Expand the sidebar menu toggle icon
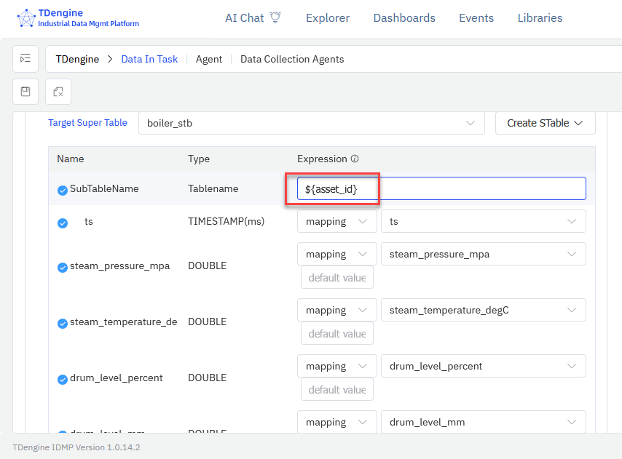Image resolution: width=622 pixels, height=459 pixels. point(25,59)
